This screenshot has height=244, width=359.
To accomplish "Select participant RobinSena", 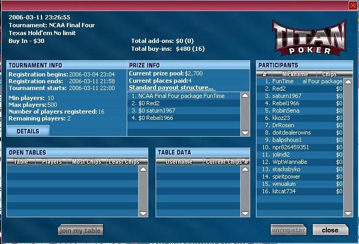I will coord(300,110).
